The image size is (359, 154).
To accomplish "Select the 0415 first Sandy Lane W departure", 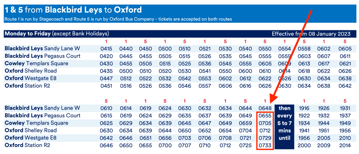I will click(106, 49).
